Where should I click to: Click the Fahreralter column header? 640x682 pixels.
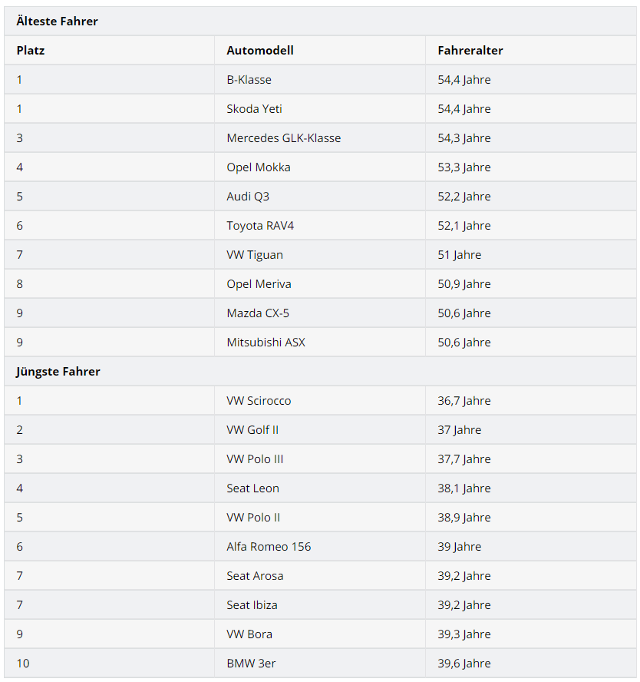[470, 51]
